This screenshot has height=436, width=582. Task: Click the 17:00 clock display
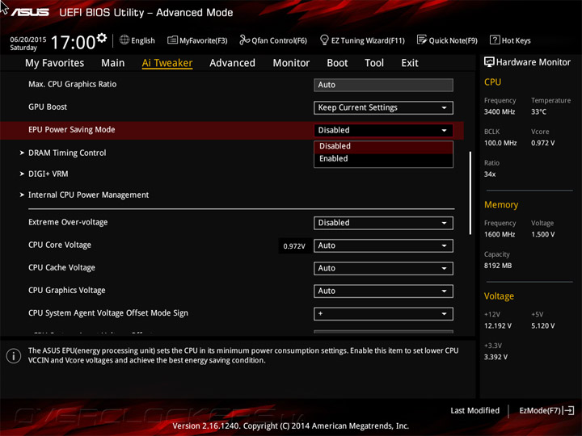[x=73, y=42]
